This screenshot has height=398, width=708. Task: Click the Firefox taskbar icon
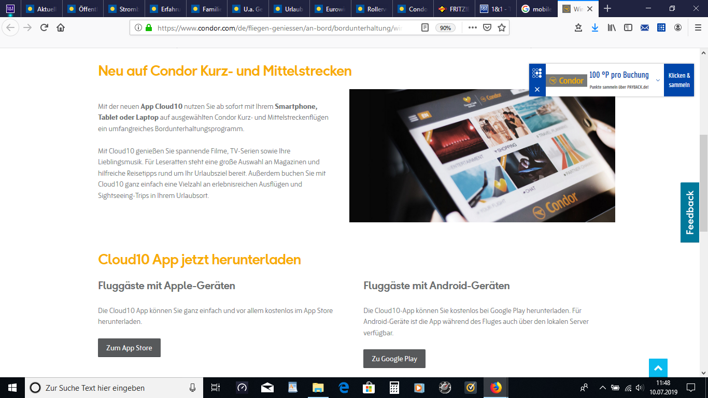[496, 388]
